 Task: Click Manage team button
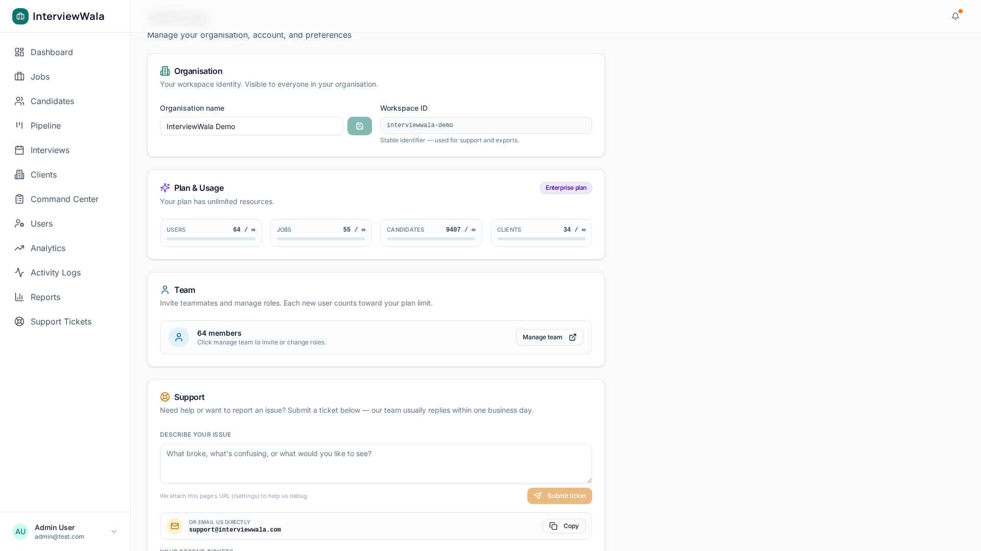point(550,337)
